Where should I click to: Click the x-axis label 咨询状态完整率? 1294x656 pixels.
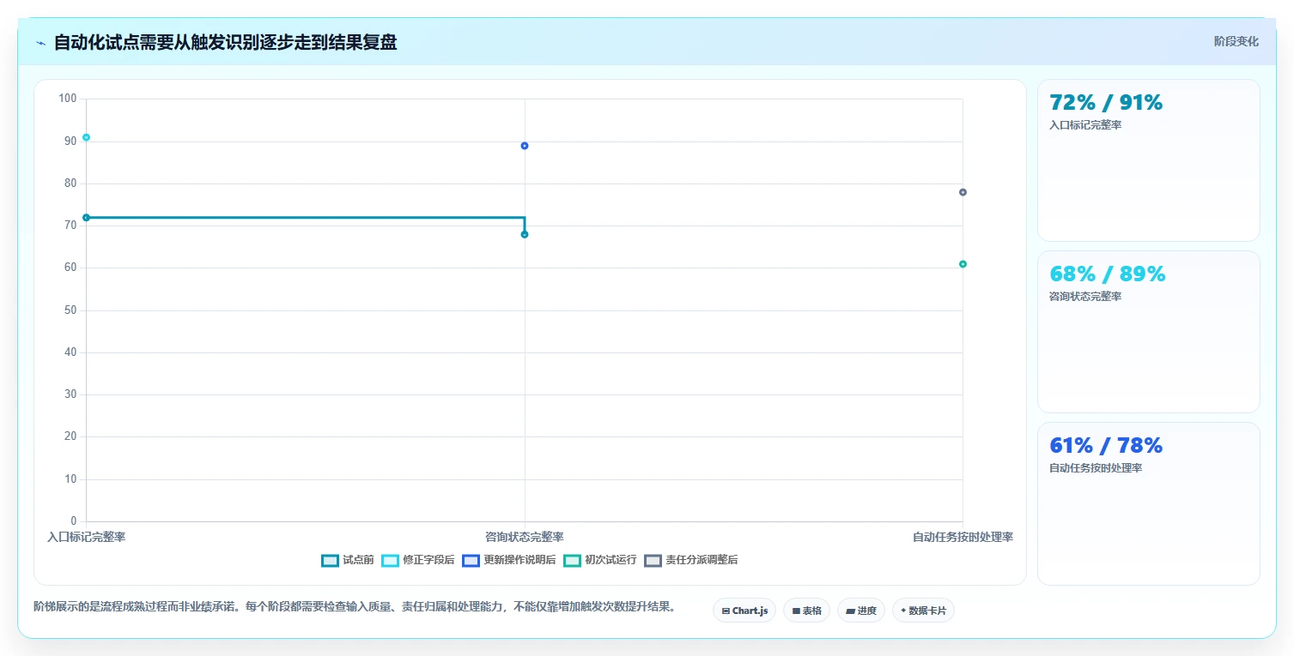[x=525, y=537]
